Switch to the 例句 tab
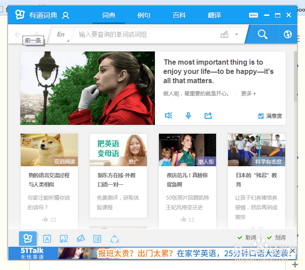 coord(144,15)
